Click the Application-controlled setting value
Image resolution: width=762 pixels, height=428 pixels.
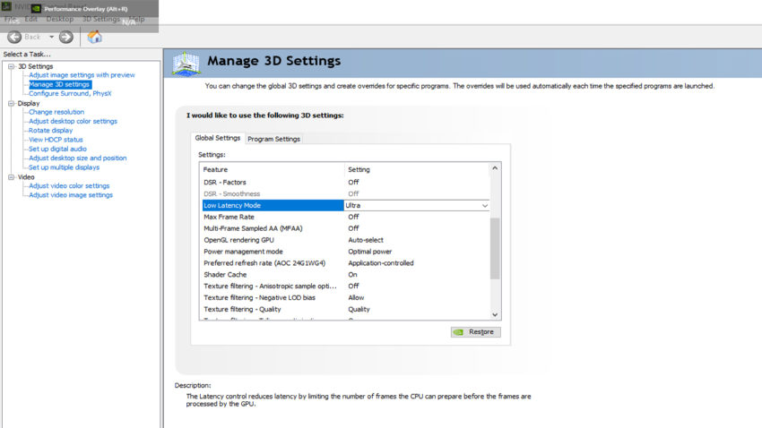[380, 263]
